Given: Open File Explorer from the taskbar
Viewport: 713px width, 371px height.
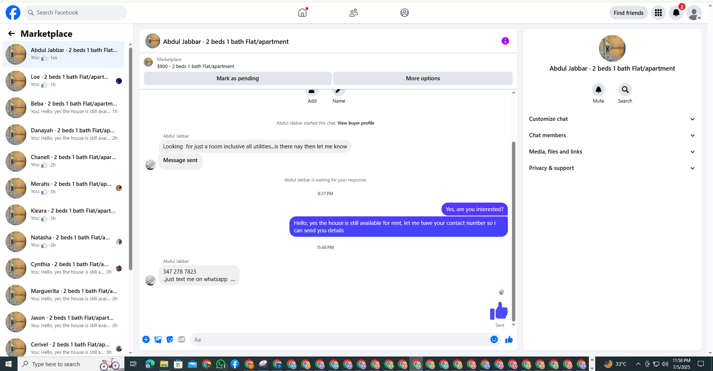Looking at the screenshot, I should pyautogui.click(x=164, y=364).
